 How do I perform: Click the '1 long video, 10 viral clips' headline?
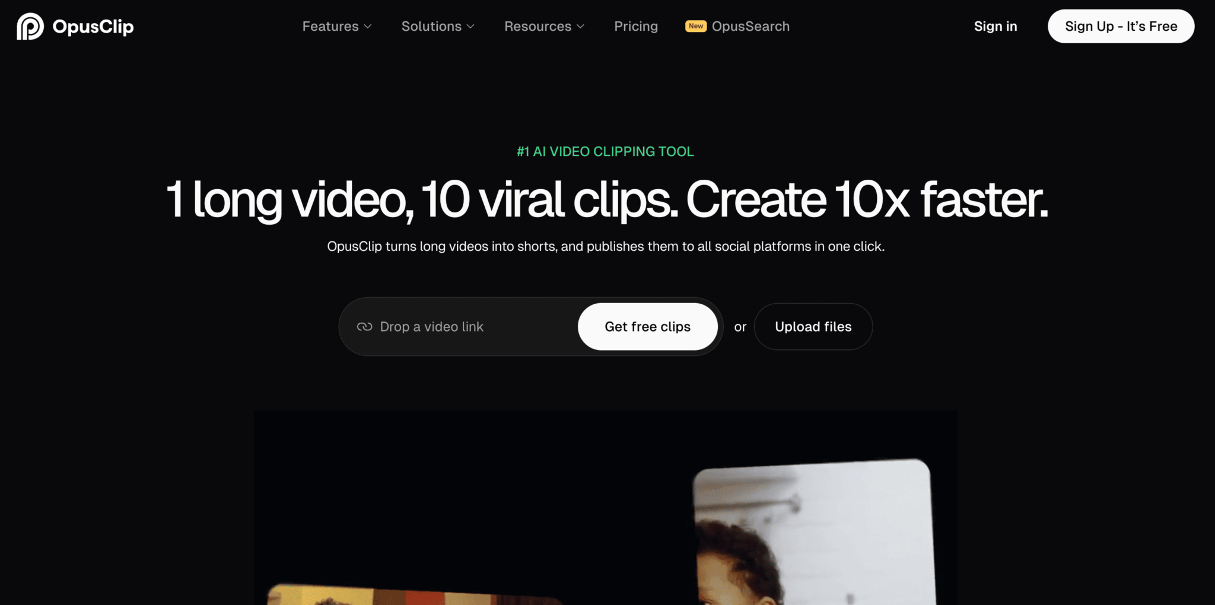coord(606,200)
